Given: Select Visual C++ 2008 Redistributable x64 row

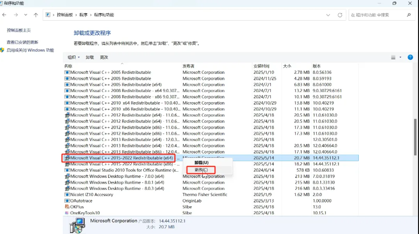Looking at the screenshot, I should click(211, 91).
